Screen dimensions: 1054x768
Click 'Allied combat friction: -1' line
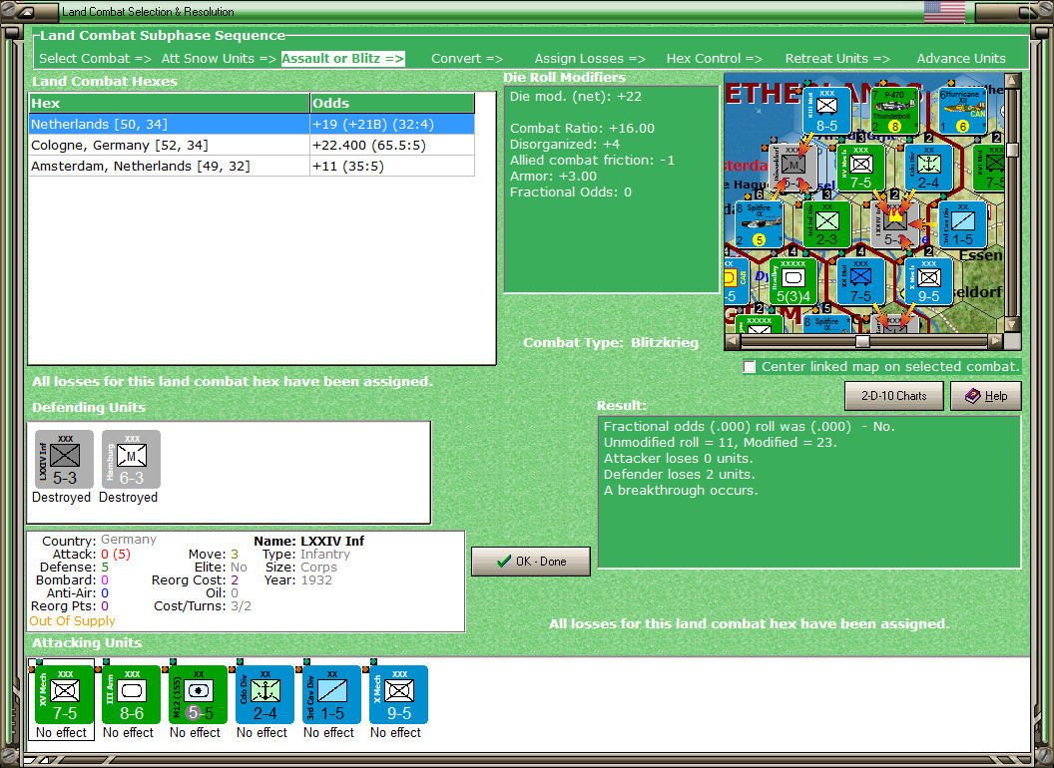[x=592, y=161]
